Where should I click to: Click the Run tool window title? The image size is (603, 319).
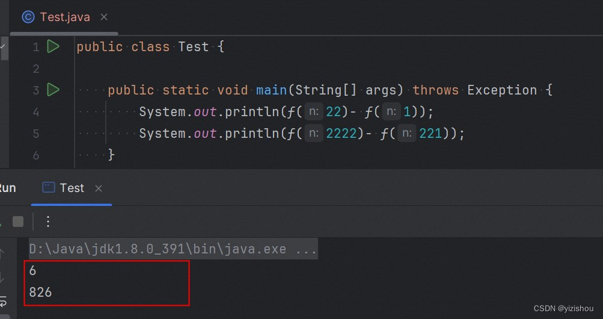[x=7, y=188]
